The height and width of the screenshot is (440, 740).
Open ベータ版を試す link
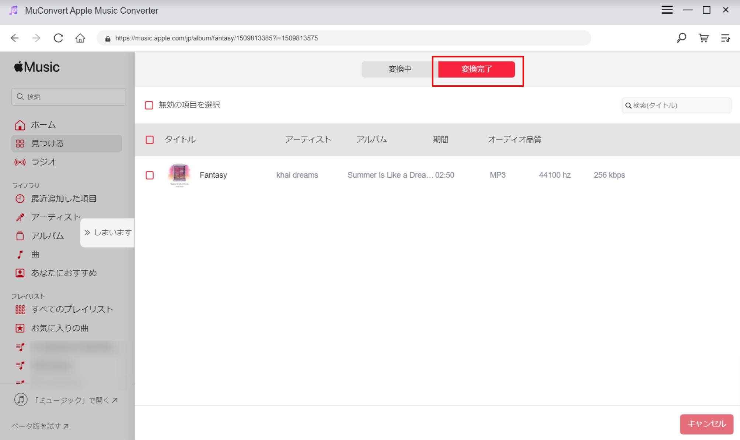[x=40, y=426]
